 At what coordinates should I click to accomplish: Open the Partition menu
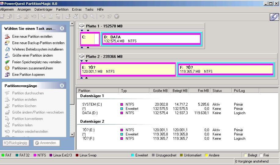pyautogui.click(x=62, y=9)
